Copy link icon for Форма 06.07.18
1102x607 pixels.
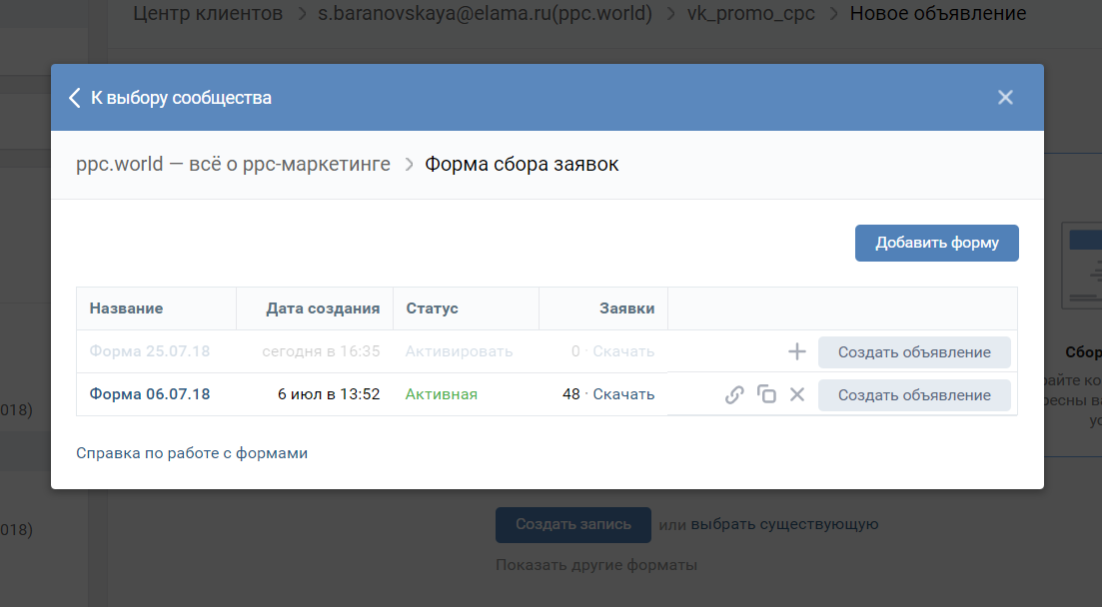click(x=734, y=394)
